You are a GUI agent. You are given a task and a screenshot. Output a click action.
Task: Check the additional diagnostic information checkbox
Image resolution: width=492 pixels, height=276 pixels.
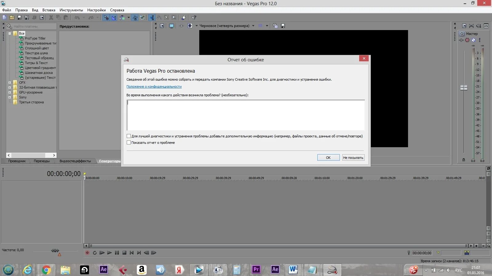point(129,136)
